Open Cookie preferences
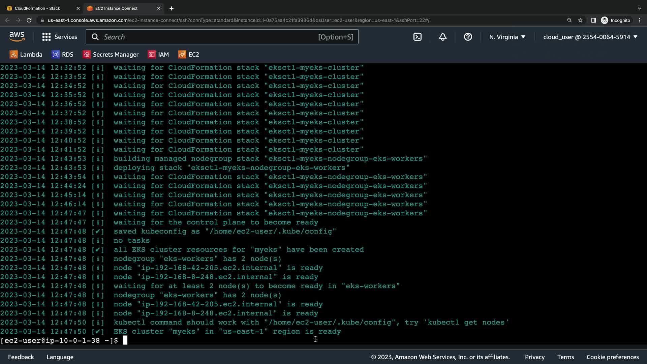Image resolution: width=647 pixels, height=364 pixels. 612,357
